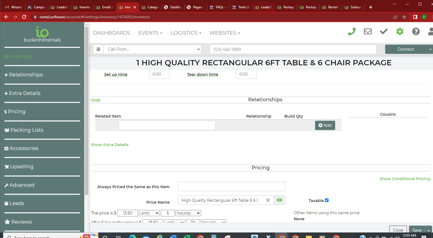Viewport: 433px width, 238px height.
Task: Open the hour(s) unit dropdown
Action: coord(188,213)
